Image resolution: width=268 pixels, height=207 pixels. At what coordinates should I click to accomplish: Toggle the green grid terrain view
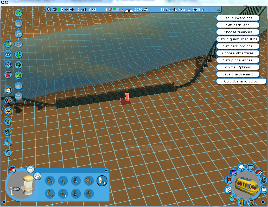coord(18,13)
